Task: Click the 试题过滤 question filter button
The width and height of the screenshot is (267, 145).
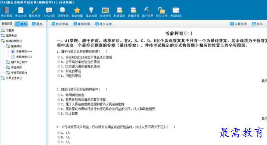Action: [238, 24]
